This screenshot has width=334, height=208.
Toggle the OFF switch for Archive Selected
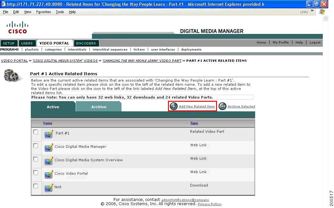coord(222,106)
